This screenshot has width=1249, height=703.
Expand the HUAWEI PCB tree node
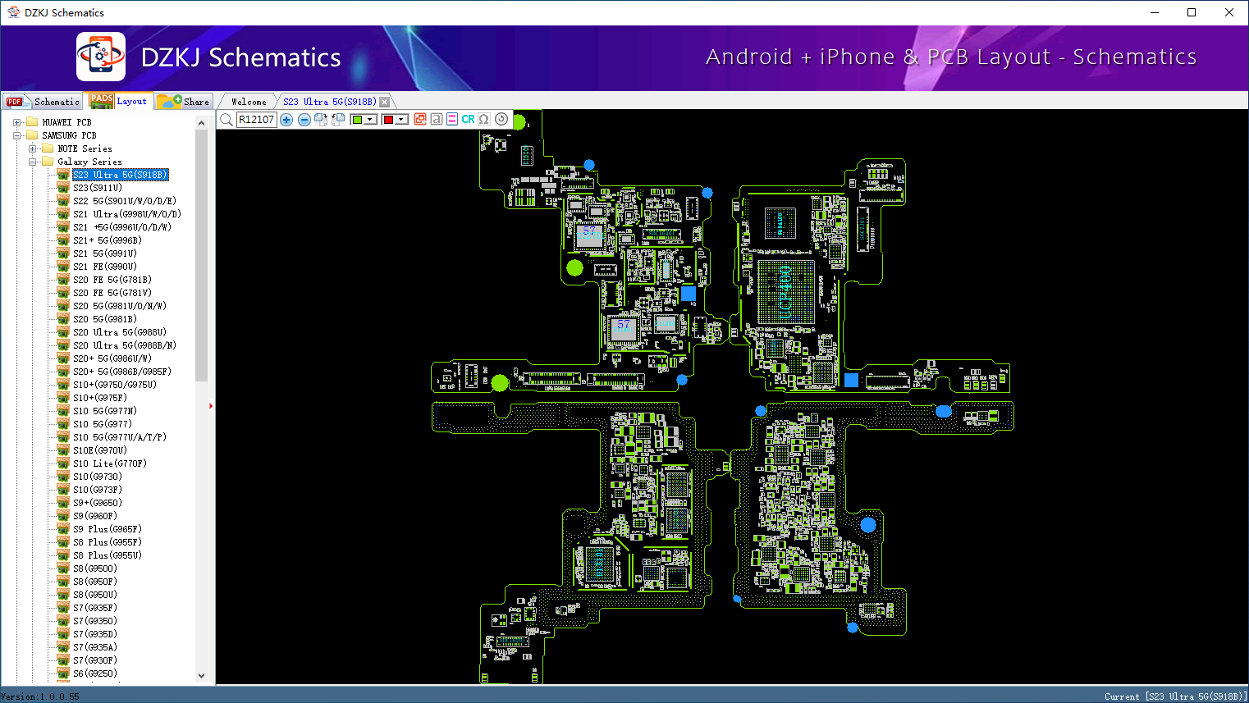[x=16, y=122]
